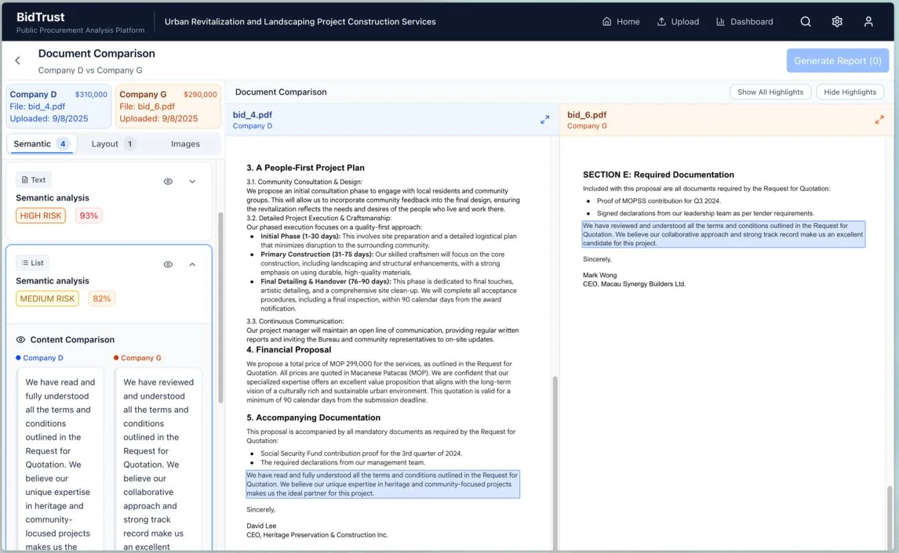Click Company D comparison text box
The width and height of the screenshot is (899, 553).
[x=60, y=460]
